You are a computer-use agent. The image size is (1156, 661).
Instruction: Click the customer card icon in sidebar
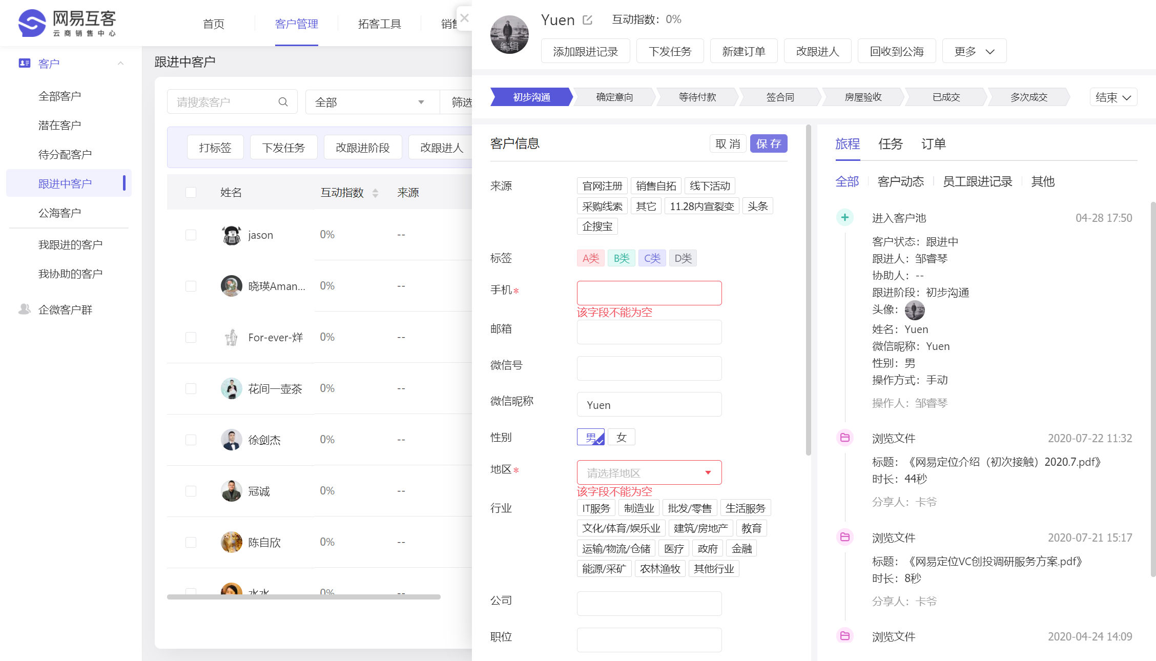(x=24, y=63)
